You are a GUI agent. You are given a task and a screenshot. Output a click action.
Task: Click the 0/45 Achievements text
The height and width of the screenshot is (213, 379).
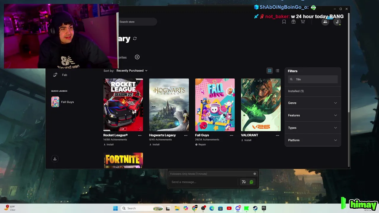[160, 140]
